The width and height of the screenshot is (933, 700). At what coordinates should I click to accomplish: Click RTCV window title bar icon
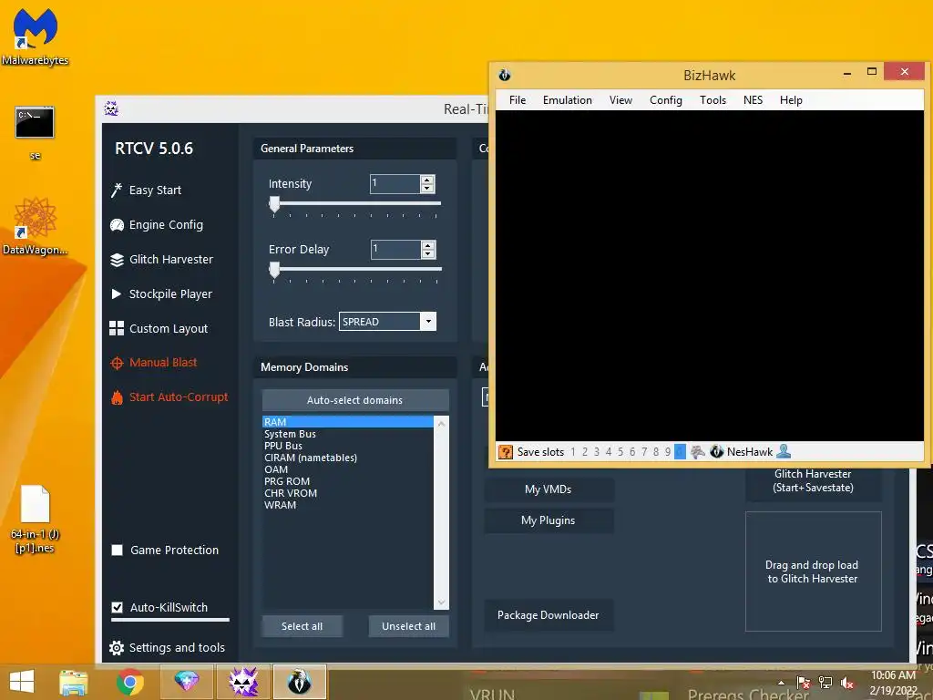tap(111, 108)
